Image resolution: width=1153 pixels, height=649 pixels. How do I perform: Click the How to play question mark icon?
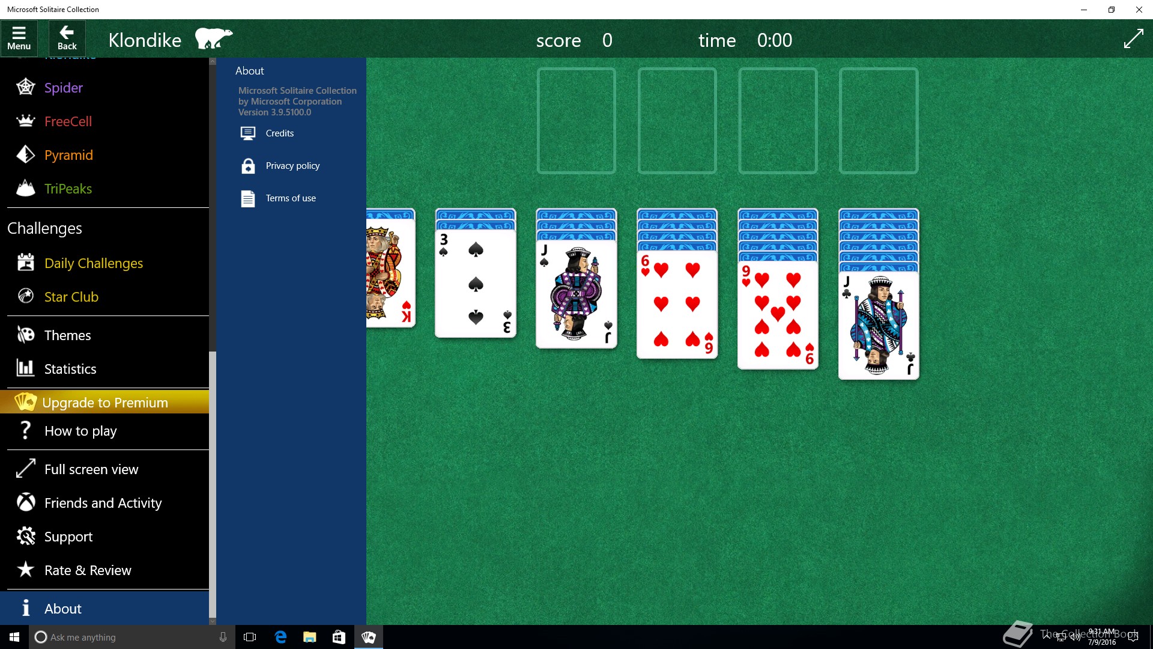pyautogui.click(x=25, y=430)
